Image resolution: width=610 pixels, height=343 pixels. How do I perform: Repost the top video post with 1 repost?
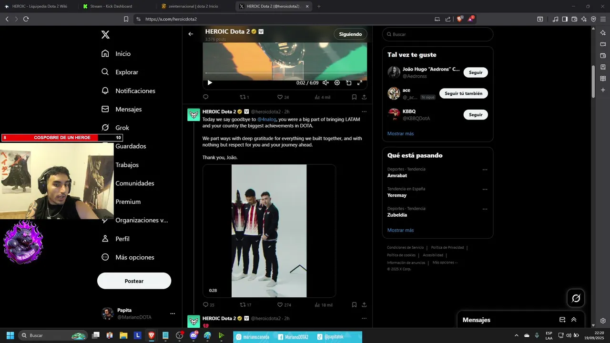(244, 97)
